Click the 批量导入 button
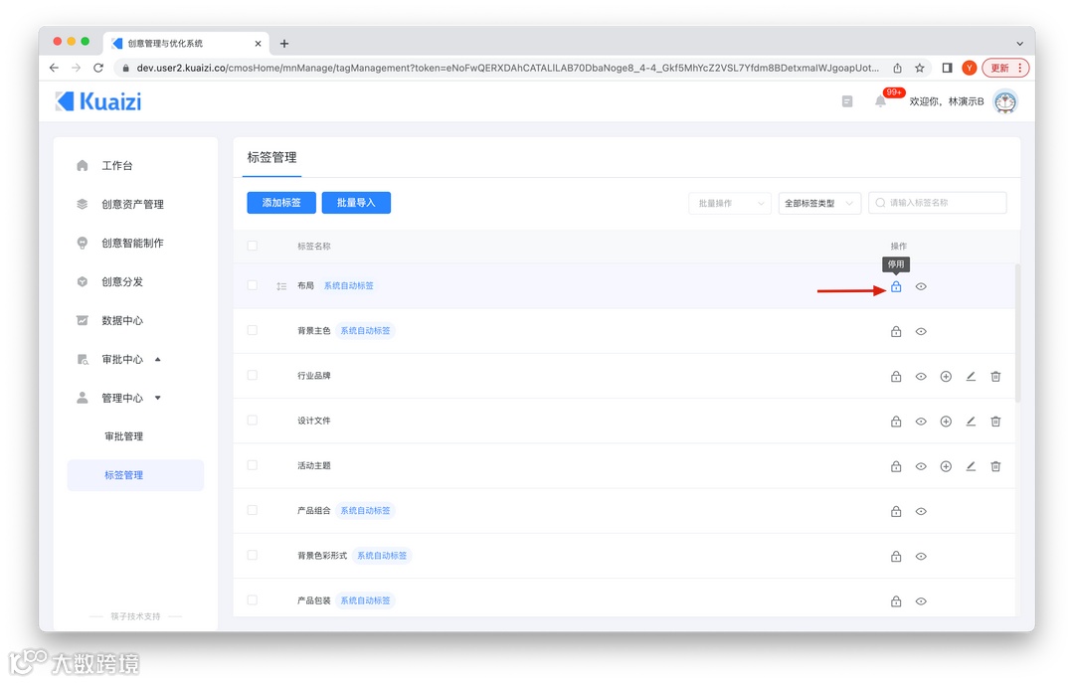The image size is (1074, 683). pos(356,203)
